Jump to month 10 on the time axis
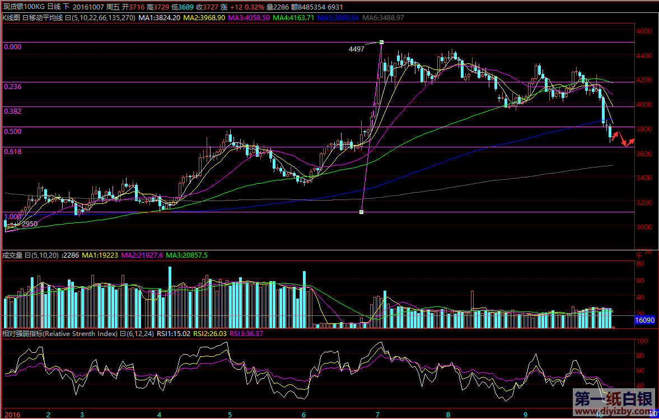Image resolution: width=659 pixels, height=419 pixels. coord(599,415)
